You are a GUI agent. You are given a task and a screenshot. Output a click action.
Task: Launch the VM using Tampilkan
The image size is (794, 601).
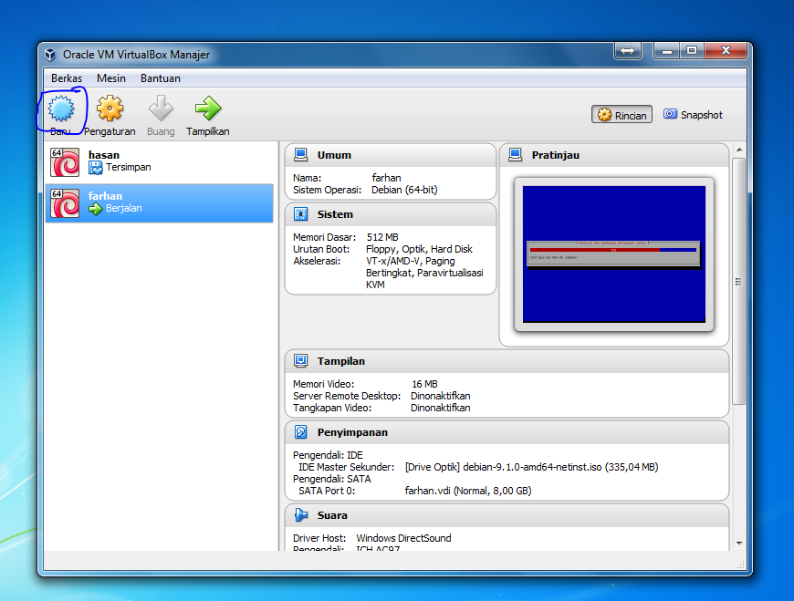point(207,109)
